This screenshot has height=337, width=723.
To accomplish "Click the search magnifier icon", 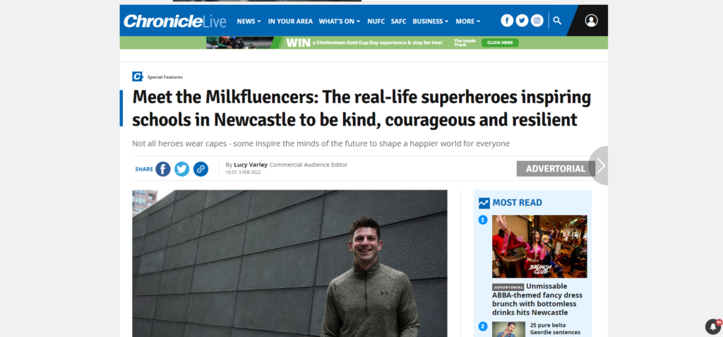I will (557, 20).
